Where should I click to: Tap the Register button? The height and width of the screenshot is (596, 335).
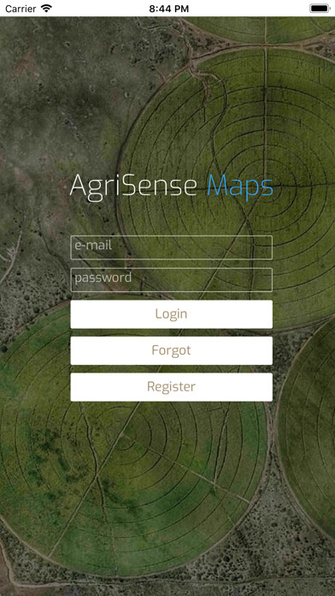pyautogui.click(x=172, y=387)
